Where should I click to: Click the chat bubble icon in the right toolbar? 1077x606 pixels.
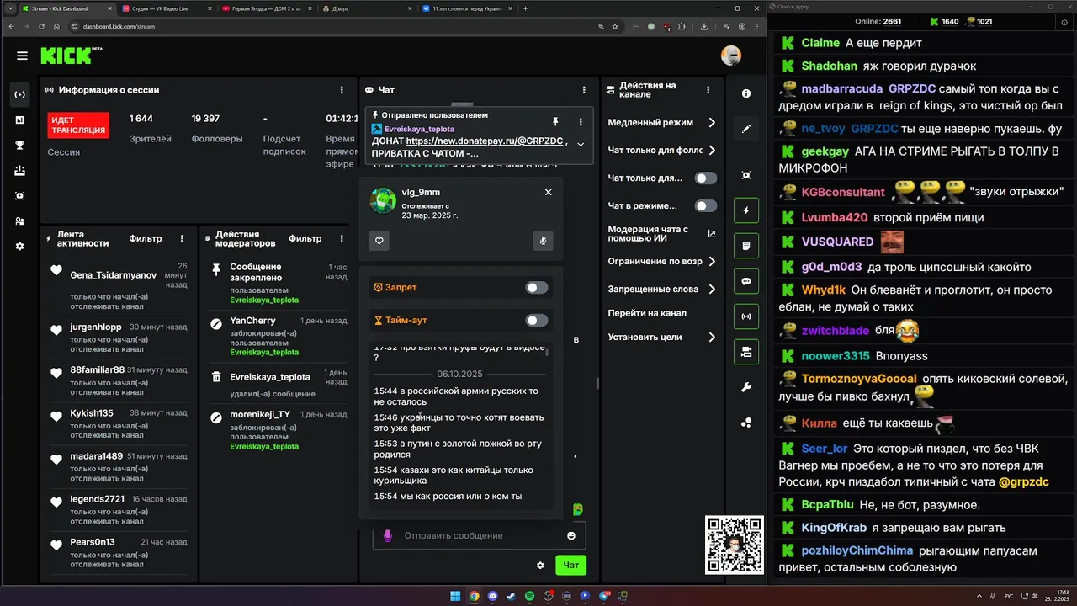point(746,281)
